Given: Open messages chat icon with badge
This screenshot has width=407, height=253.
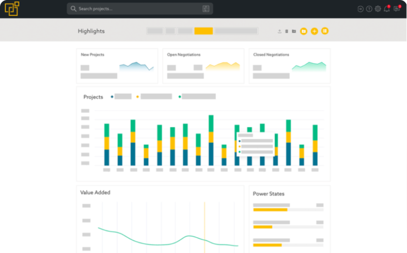Looking at the screenshot, I should pos(396,9).
